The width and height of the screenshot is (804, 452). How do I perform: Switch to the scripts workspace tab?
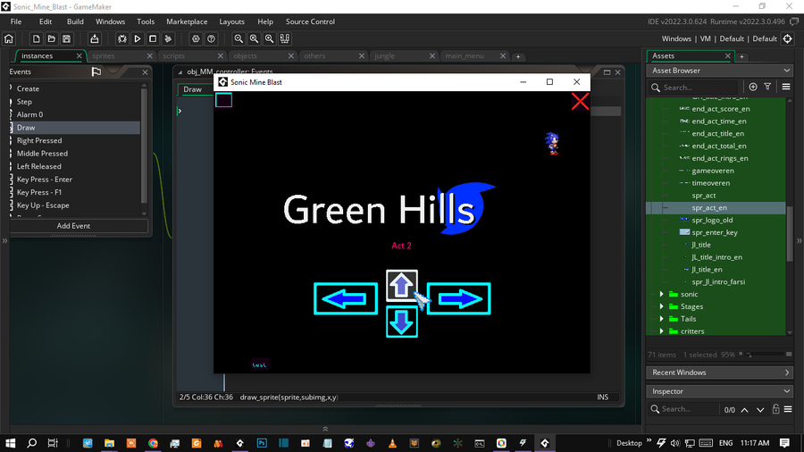(174, 56)
